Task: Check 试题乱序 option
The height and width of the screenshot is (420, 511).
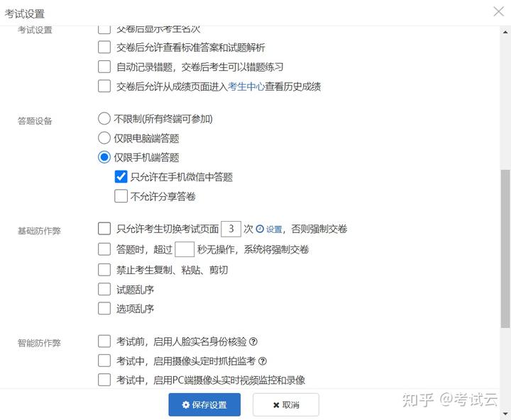Action: pyautogui.click(x=104, y=289)
